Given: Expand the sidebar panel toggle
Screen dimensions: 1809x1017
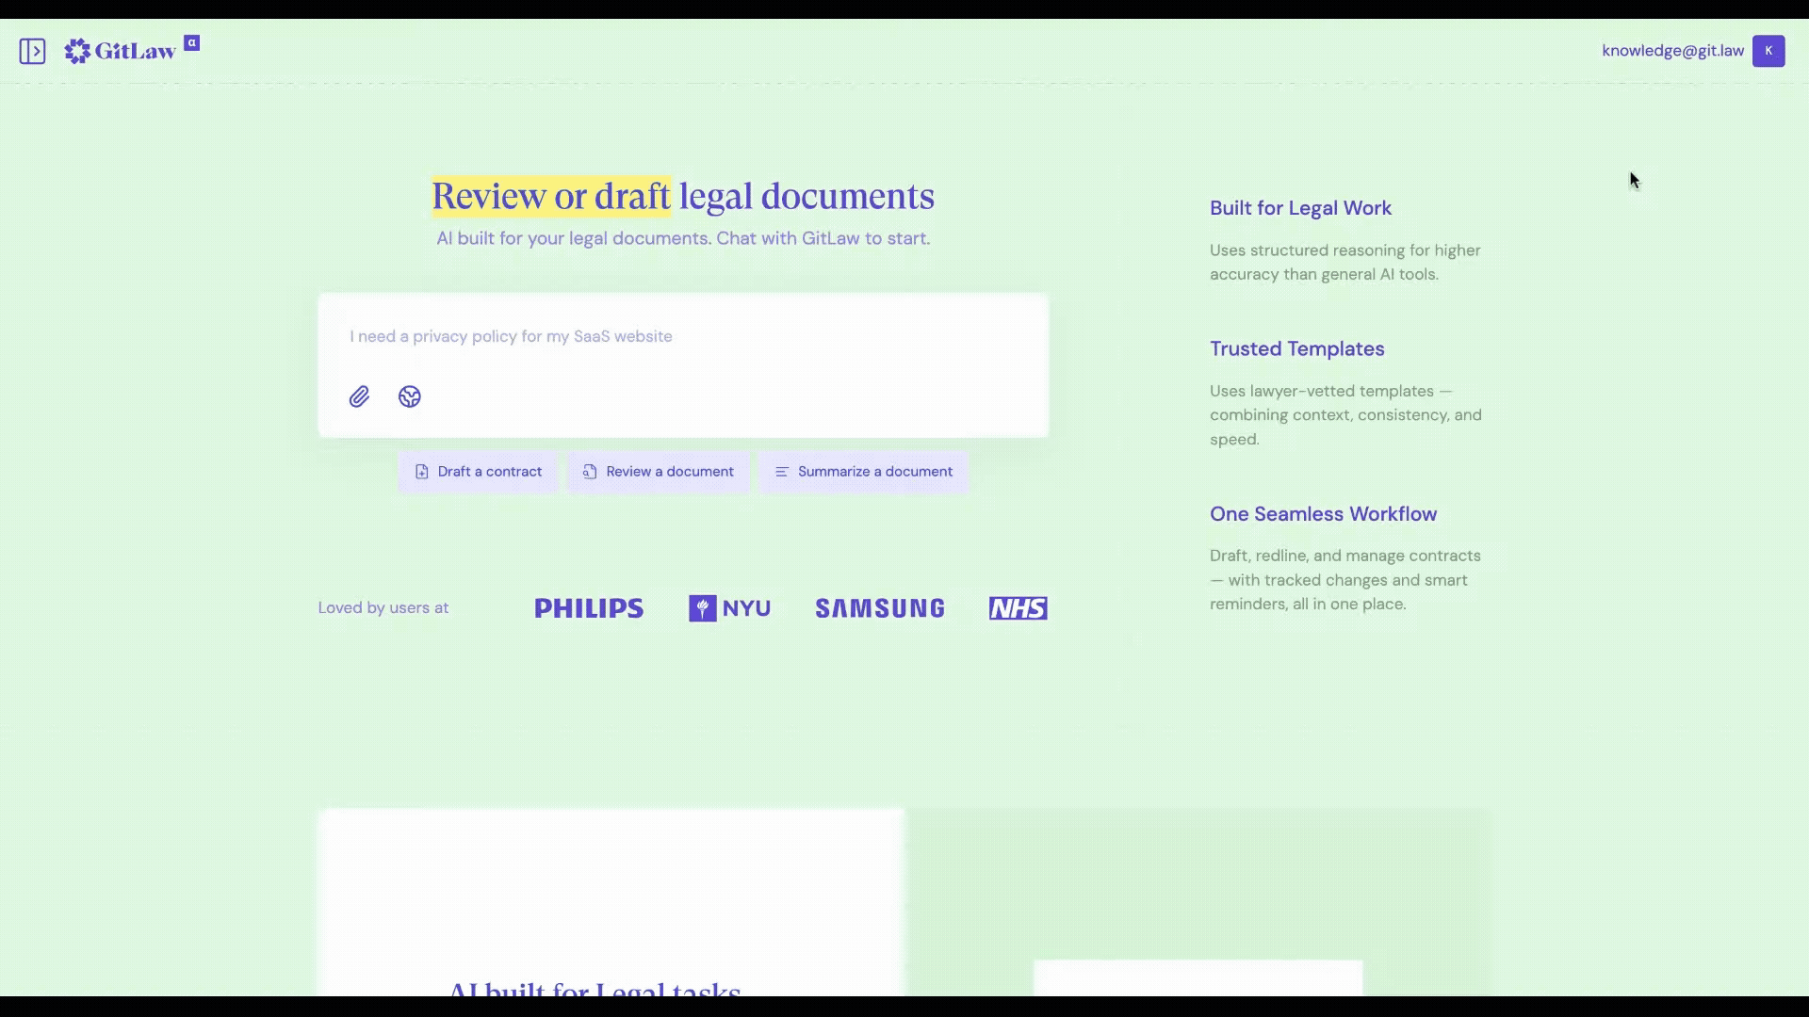Looking at the screenshot, I should click(x=32, y=51).
